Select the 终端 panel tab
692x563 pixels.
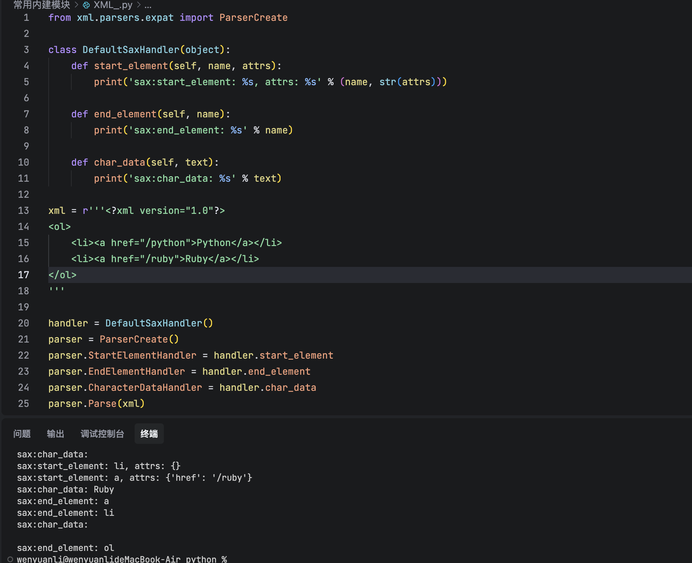pos(149,434)
